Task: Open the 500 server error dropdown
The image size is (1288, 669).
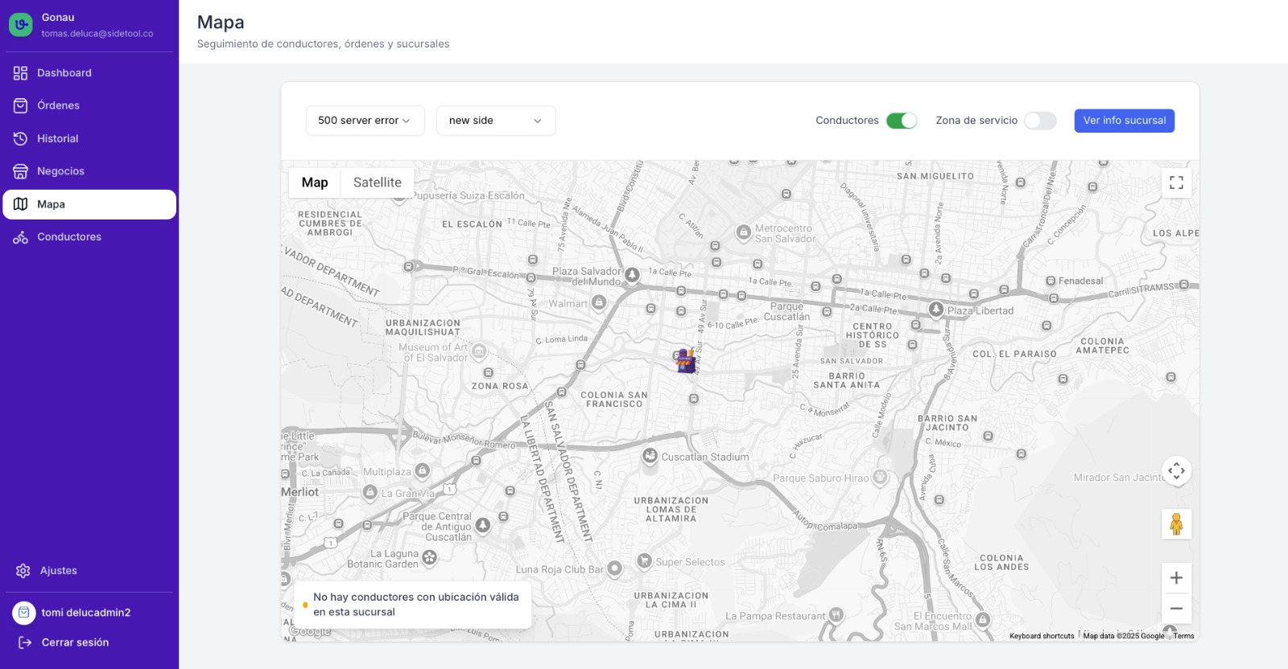Action: click(365, 121)
